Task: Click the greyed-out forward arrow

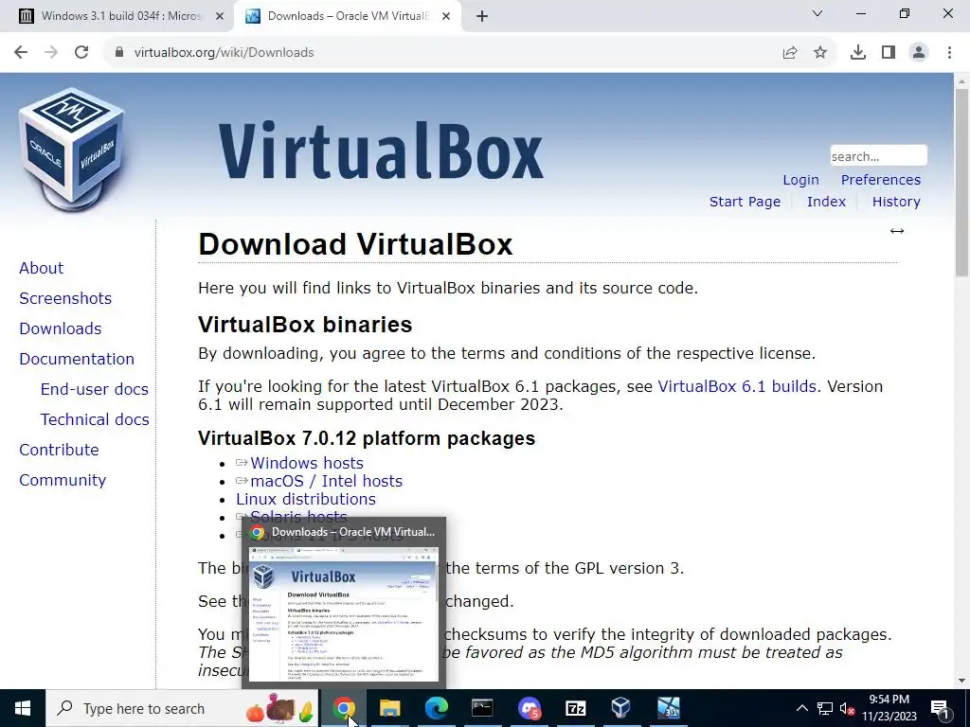Action: (51, 53)
